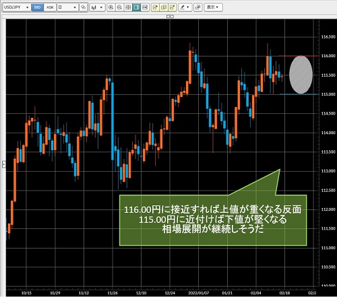The height and width of the screenshot is (297, 337).
Task: Select the gray hatched ellipse drawing
Action: 301,75
